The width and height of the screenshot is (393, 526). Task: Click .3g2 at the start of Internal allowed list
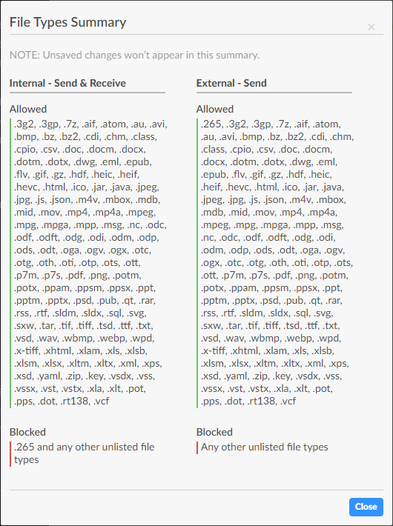(x=24, y=124)
